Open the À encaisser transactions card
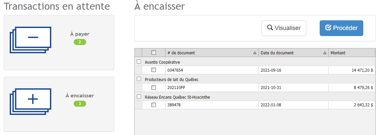Screen dimensions: 378x135 (x=59, y=104)
